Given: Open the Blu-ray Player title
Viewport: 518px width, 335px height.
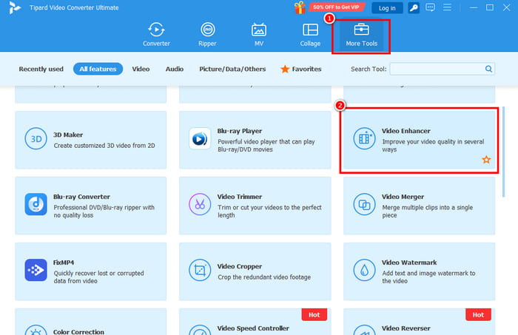Looking at the screenshot, I should [x=240, y=131].
